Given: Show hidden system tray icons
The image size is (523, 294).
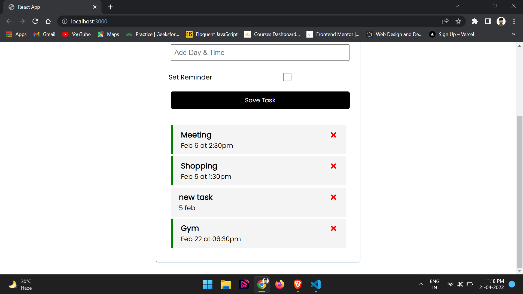Looking at the screenshot, I should click(x=421, y=284).
